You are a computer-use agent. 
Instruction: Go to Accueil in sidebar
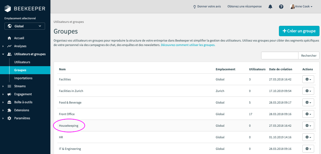(19, 38)
